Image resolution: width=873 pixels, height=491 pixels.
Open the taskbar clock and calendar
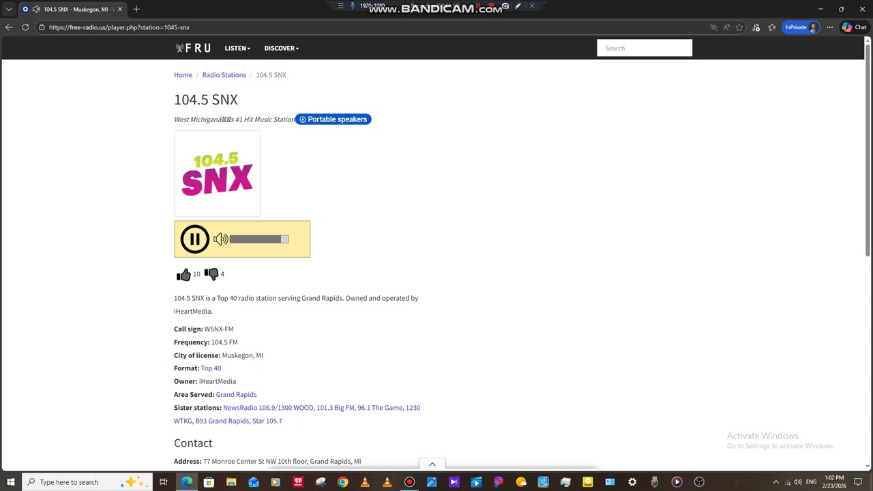(x=835, y=482)
